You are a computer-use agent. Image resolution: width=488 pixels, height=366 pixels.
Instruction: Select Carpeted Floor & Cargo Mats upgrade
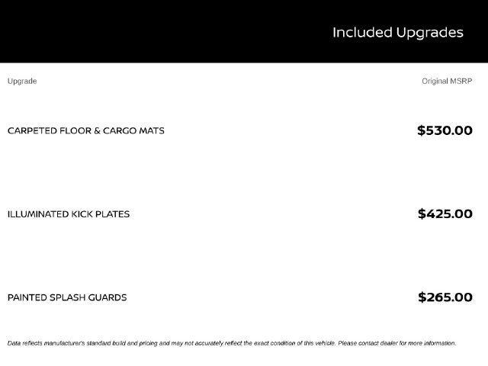86,130
